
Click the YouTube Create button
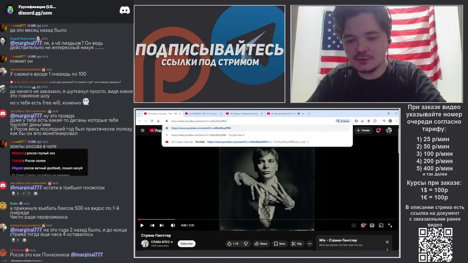click(363, 130)
